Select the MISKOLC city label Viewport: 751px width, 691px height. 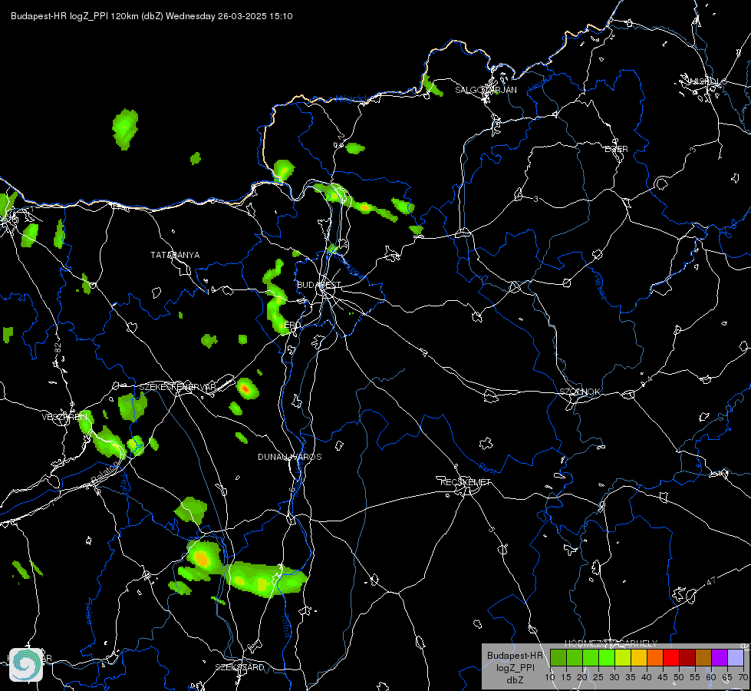(x=706, y=81)
